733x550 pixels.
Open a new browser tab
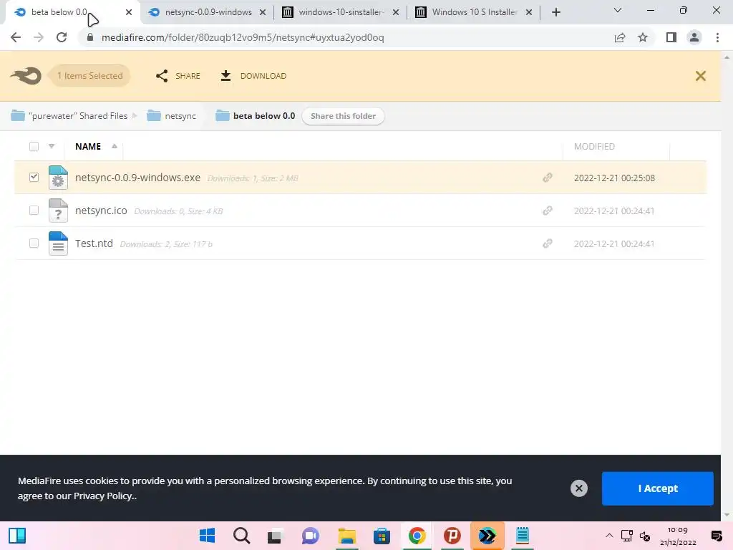tap(555, 13)
